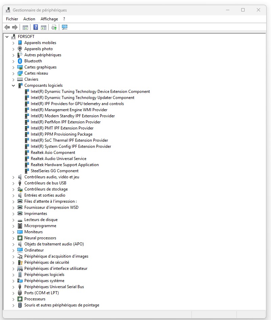This screenshot has height=320, width=271.
Task: Click the Back arrow in the toolbar
Action: [7, 27]
